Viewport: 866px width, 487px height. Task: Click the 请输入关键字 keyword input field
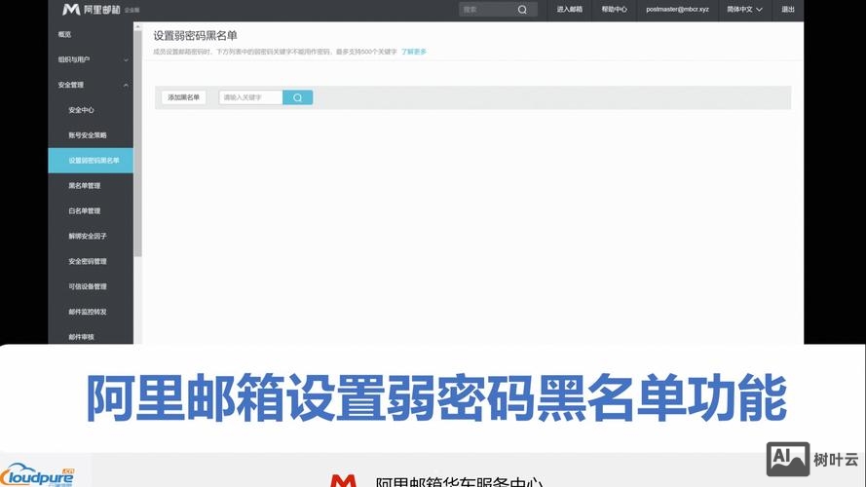click(x=250, y=97)
